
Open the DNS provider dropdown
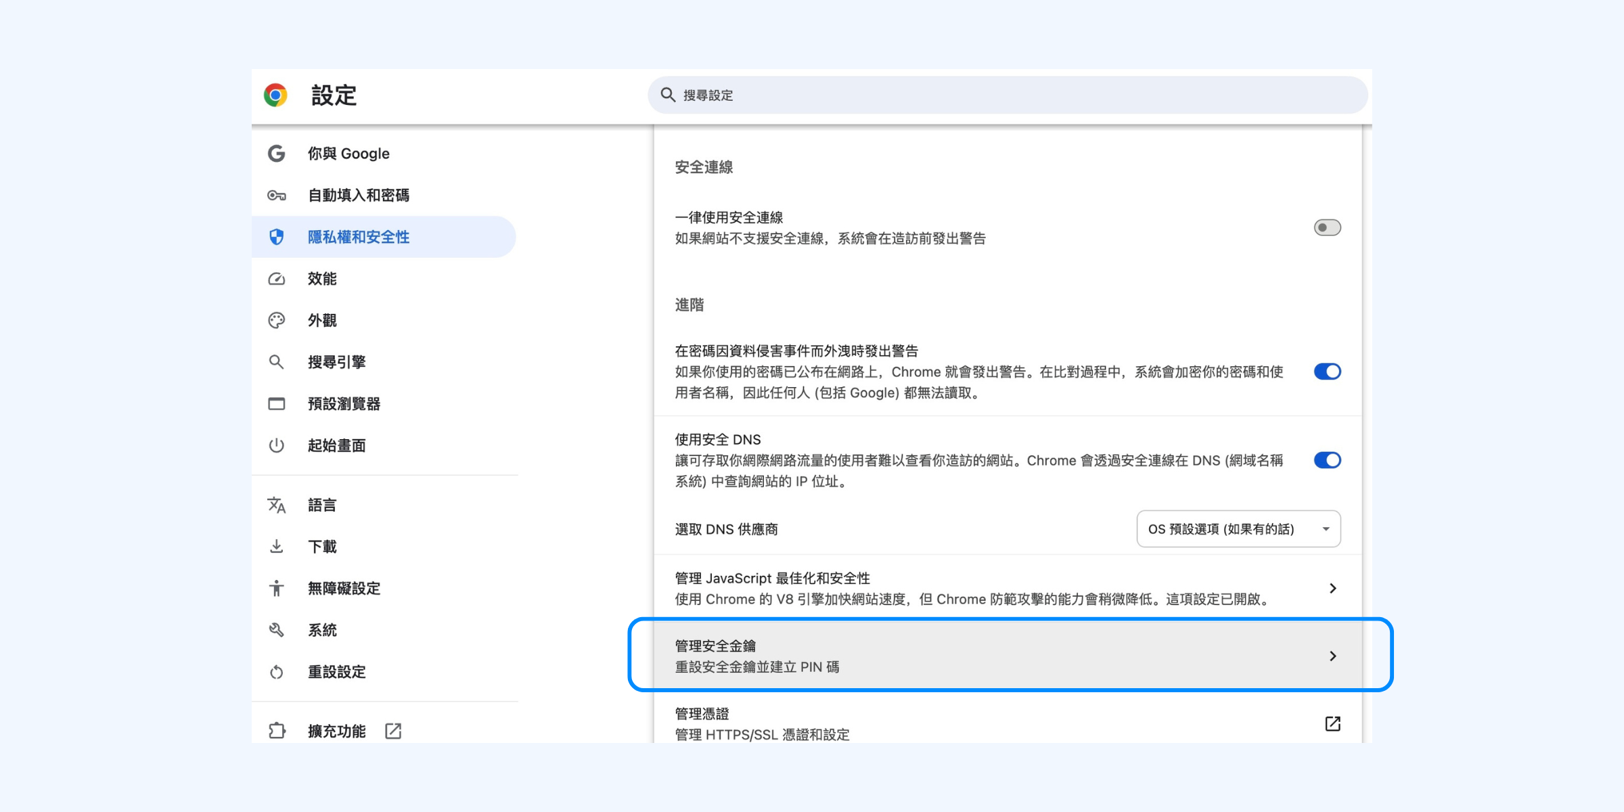(1238, 529)
